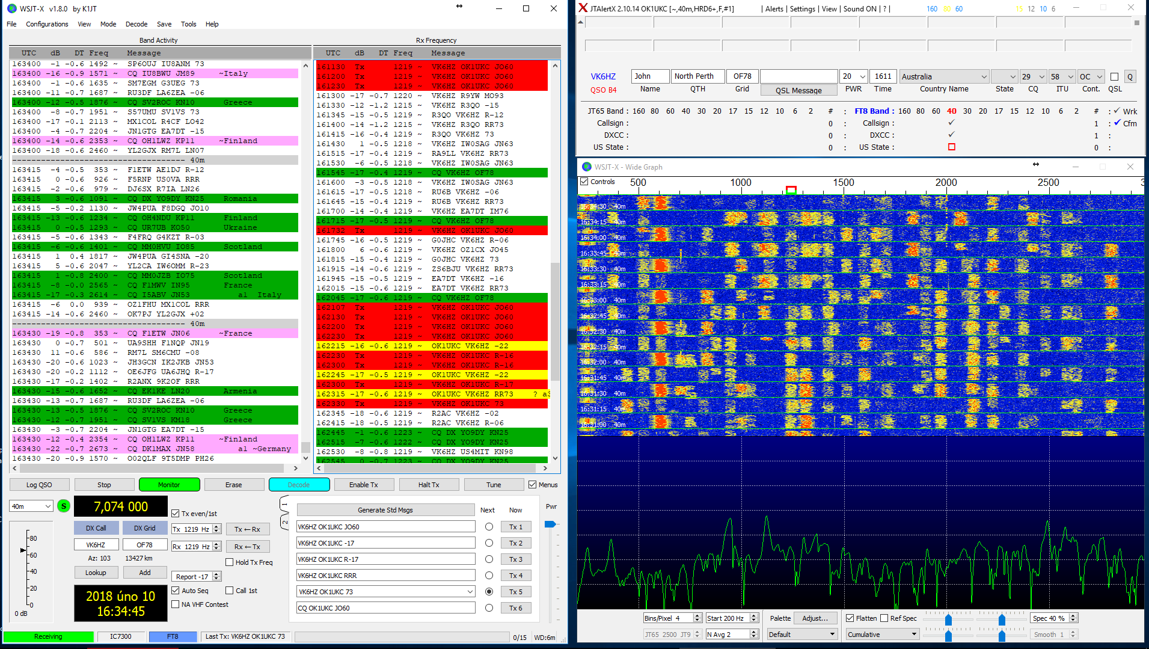Screen dimensions: 1149x649
Task: Open the Palette dropdown showing Default
Action: click(802, 633)
